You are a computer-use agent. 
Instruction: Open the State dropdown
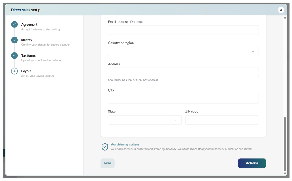145,120
